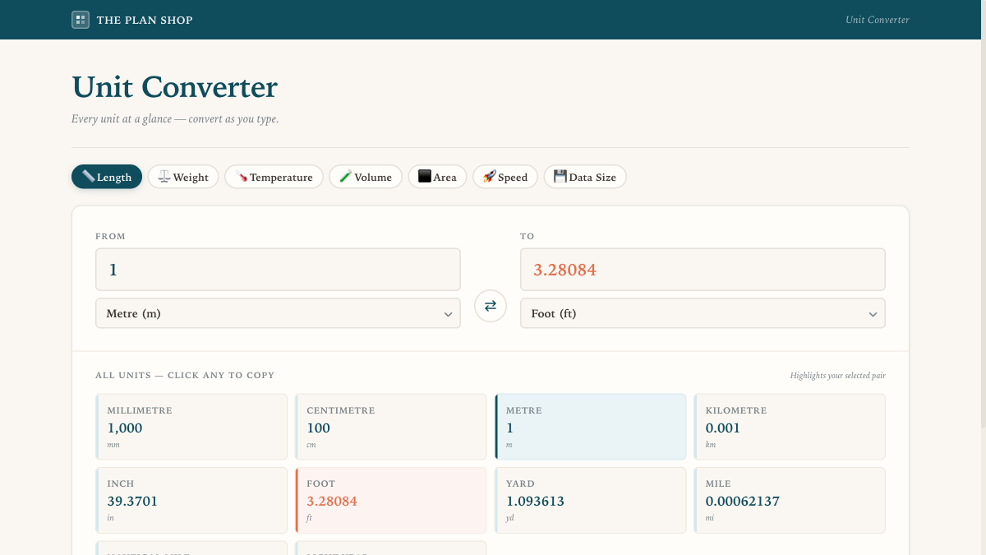Copy the Kilometre value card
This screenshot has height=555, width=986.
pos(790,427)
